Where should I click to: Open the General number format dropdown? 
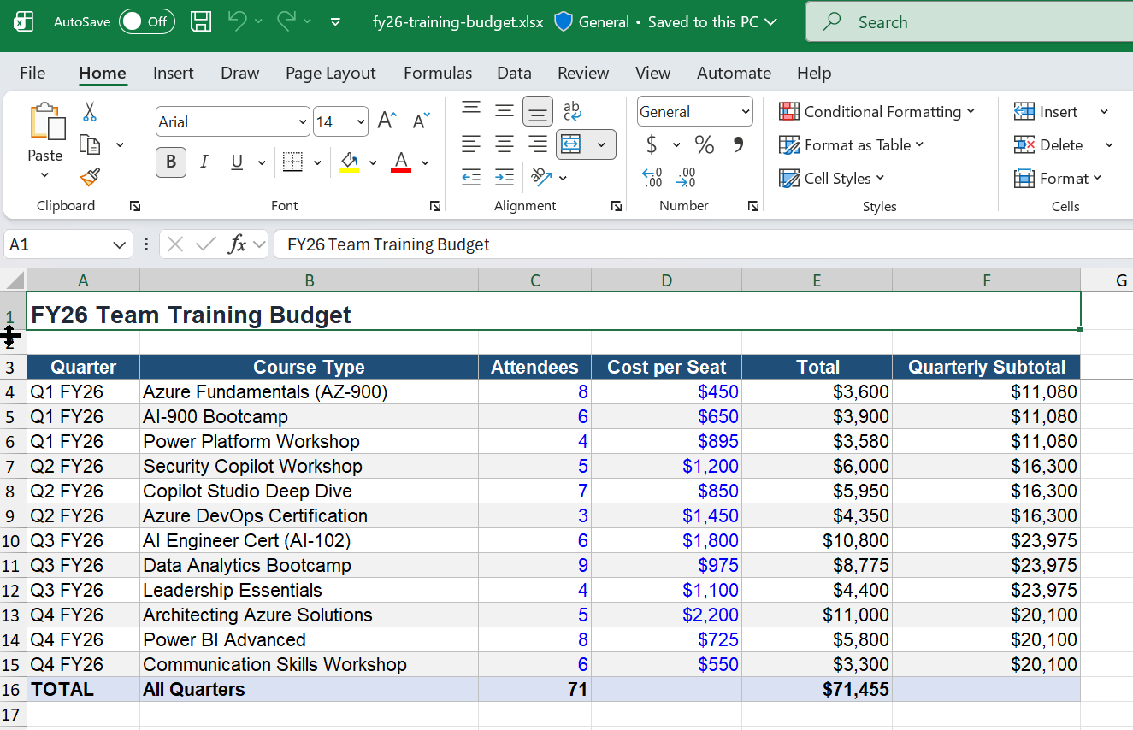pos(745,112)
